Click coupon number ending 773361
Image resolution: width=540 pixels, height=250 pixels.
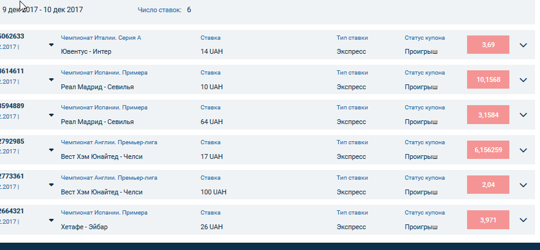tap(12, 176)
